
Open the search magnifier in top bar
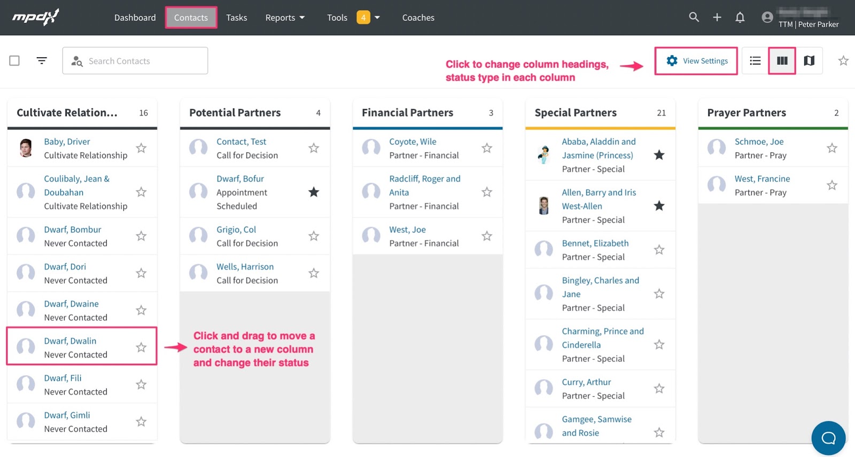pos(694,17)
